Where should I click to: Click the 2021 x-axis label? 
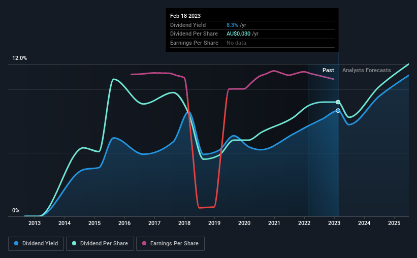pos(274,223)
